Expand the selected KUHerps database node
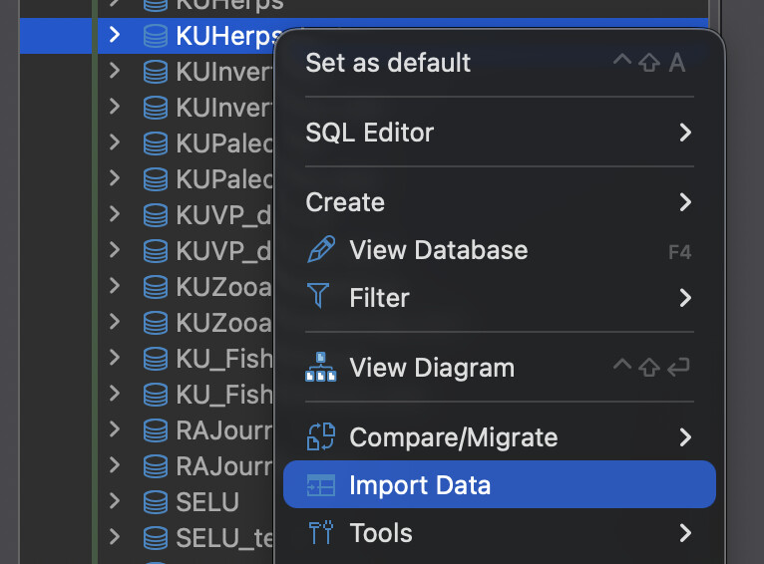The height and width of the screenshot is (564, 764). [x=115, y=35]
